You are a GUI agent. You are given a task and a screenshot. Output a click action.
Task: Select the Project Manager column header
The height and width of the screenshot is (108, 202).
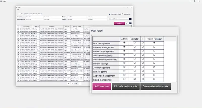pyautogui.click(x=154, y=39)
